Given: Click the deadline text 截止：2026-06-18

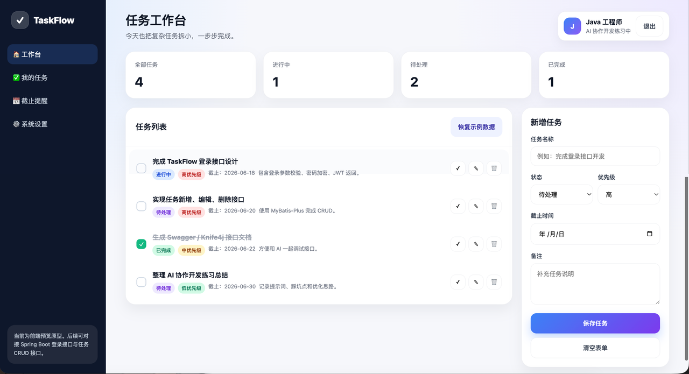Looking at the screenshot, I should pyautogui.click(x=231, y=173).
